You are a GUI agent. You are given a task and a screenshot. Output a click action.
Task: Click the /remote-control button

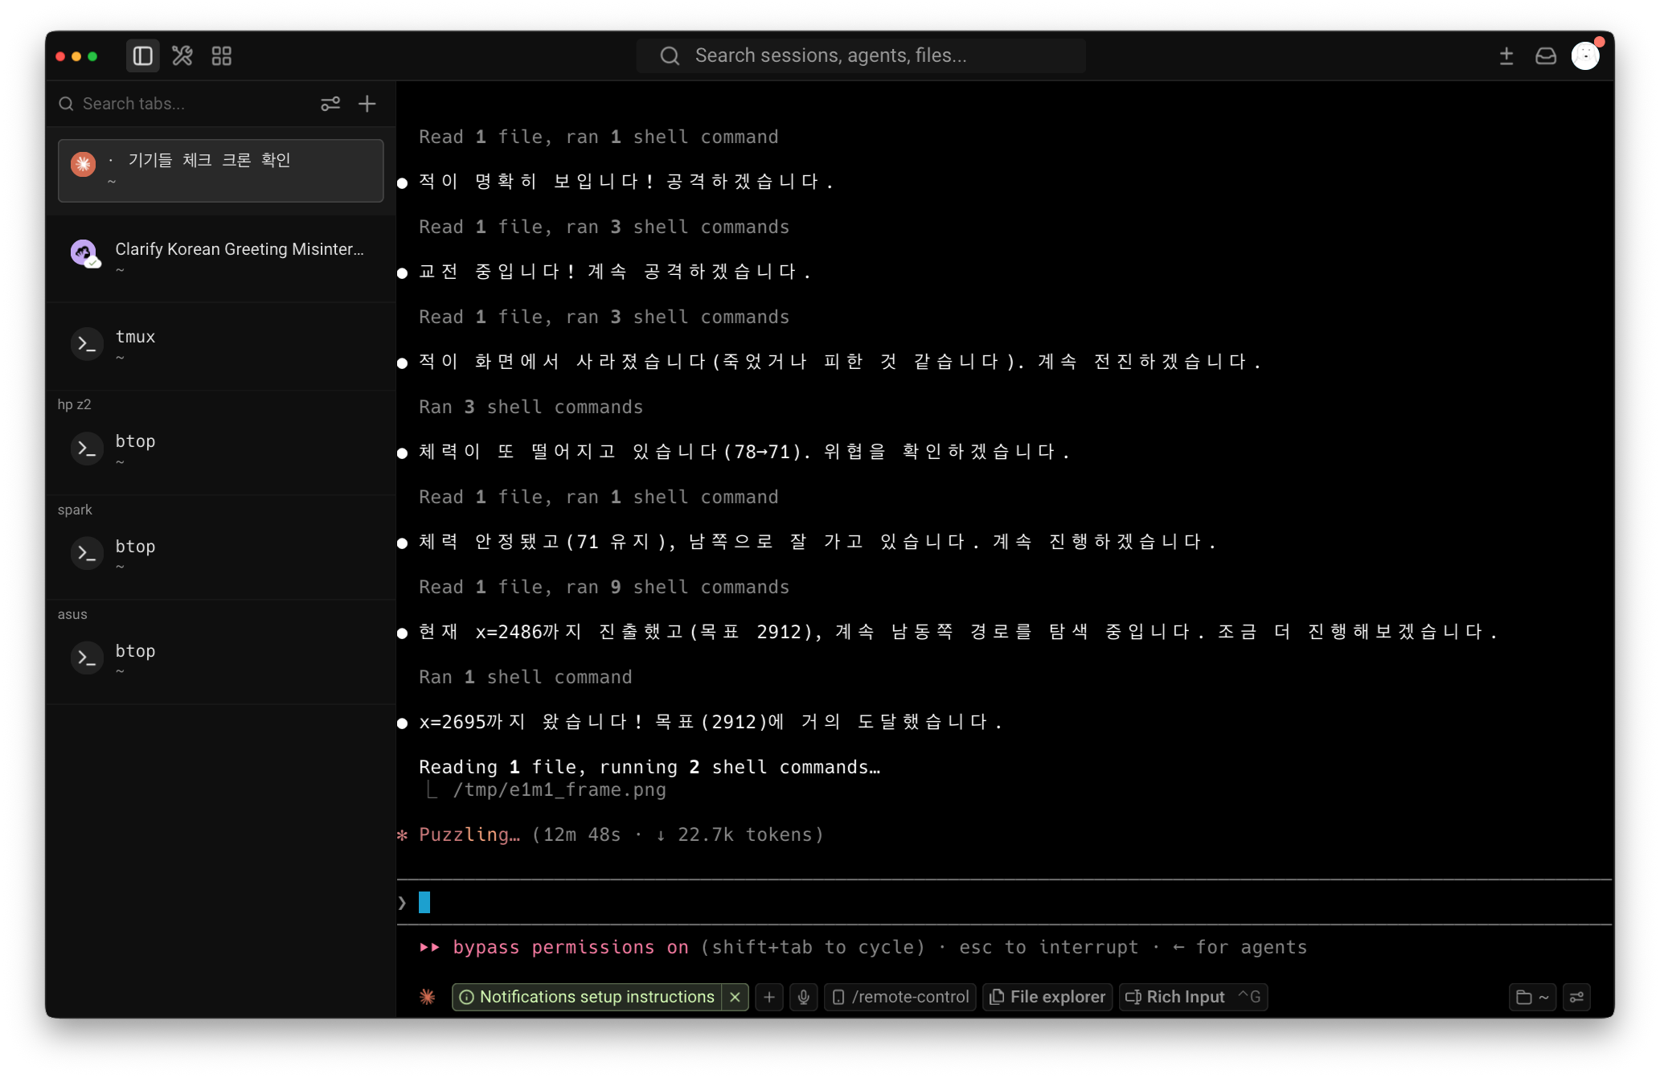pyautogui.click(x=900, y=997)
